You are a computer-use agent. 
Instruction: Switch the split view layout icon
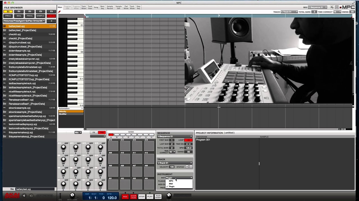pyautogui.click(x=337, y=7)
